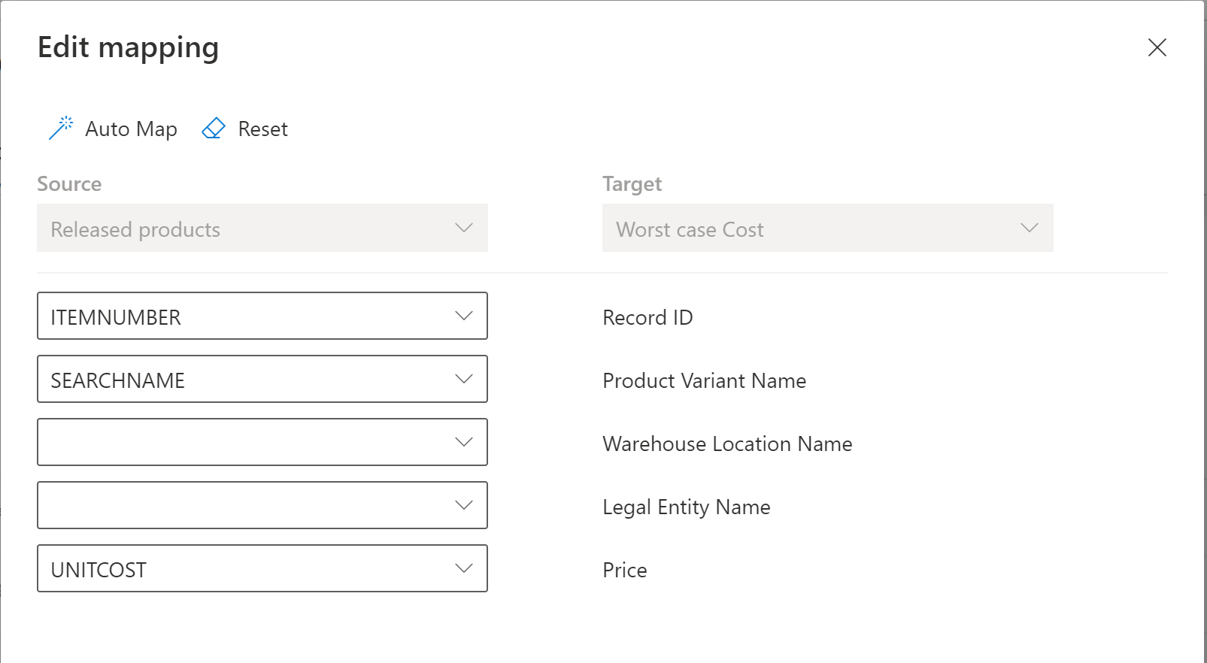Click the Record ID target label
This screenshot has width=1207, height=663.
[647, 317]
